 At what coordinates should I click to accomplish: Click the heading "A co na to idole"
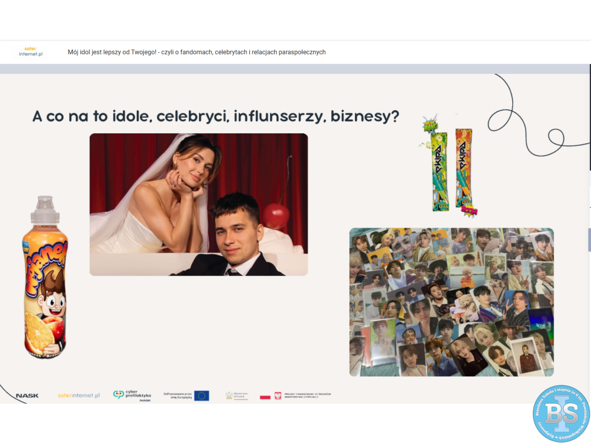pos(215,117)
